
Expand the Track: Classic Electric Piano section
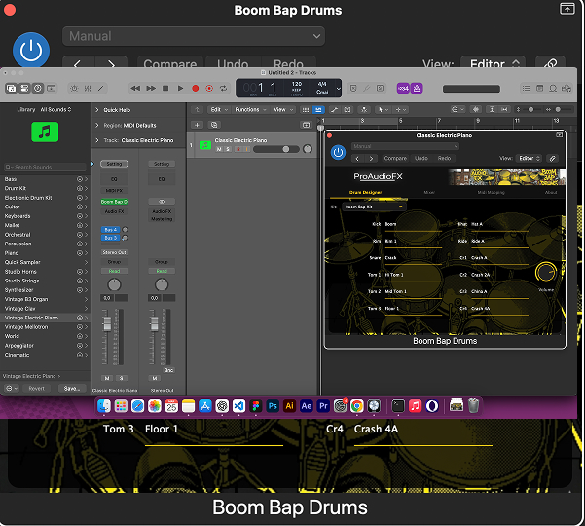coord(97,140)
